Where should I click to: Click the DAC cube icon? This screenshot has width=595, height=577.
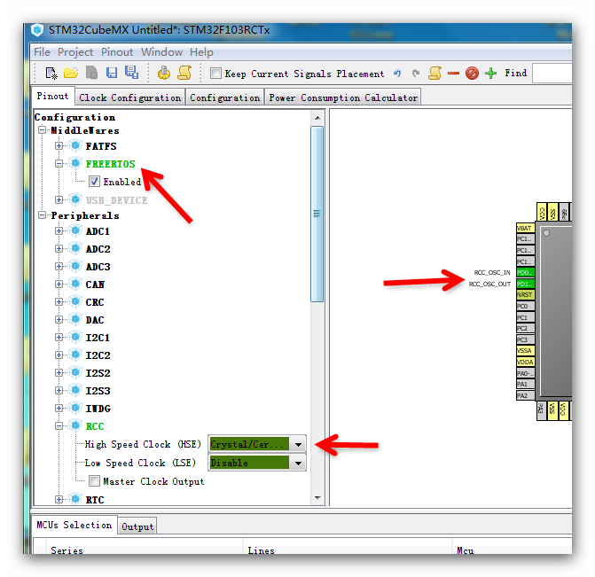pos(75,320)
